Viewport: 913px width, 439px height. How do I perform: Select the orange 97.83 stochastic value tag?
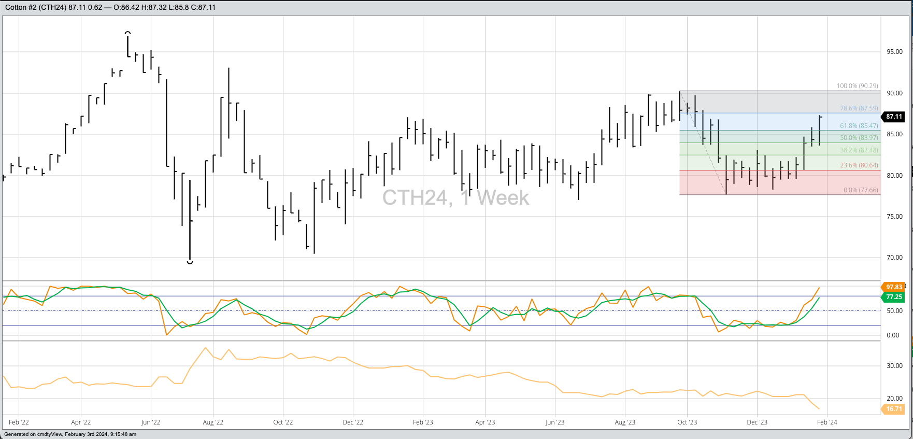point(893,287)
